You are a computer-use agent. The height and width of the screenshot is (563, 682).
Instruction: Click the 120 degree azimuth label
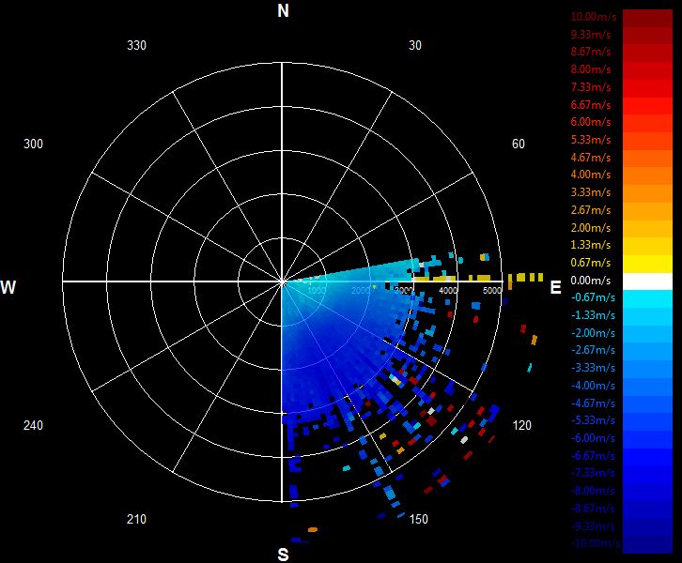(x=521, y=425)
